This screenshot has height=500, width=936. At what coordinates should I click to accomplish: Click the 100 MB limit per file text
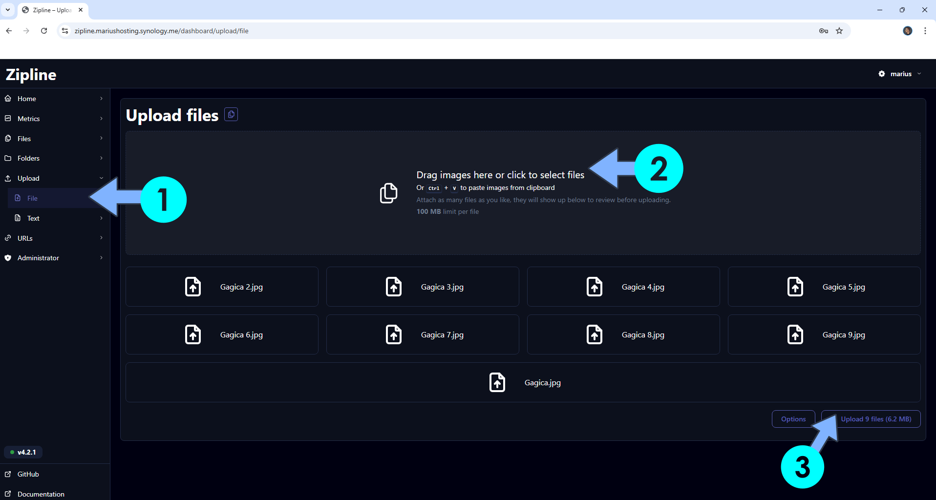tap(447, 211)
